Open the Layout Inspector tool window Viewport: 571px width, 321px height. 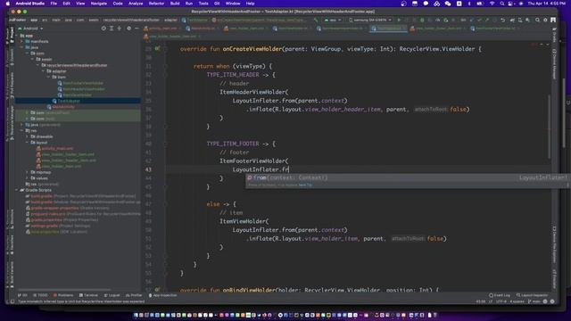click(532, 295)
